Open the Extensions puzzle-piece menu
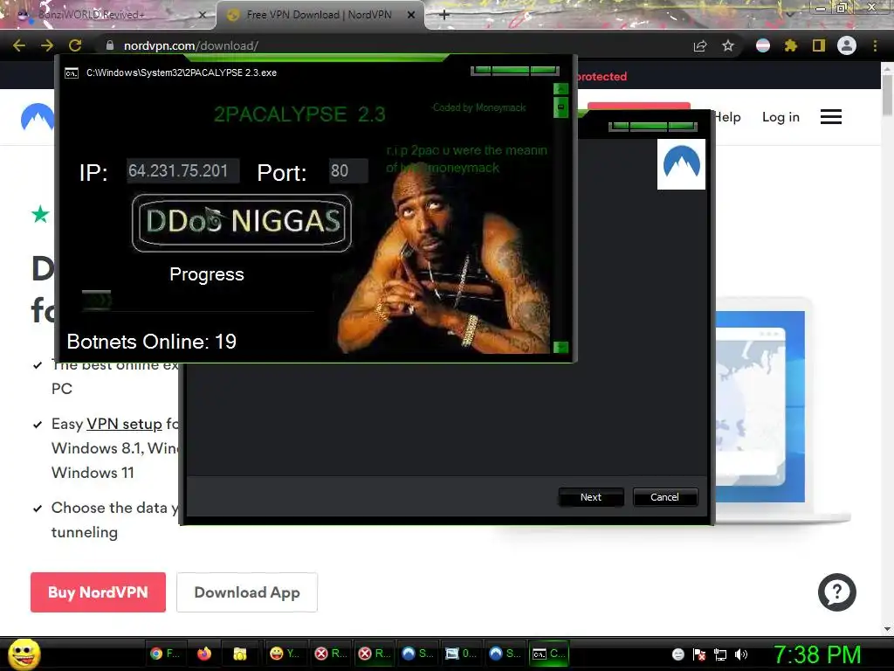Screen dimensions: 894x671 tap(791, 45)
